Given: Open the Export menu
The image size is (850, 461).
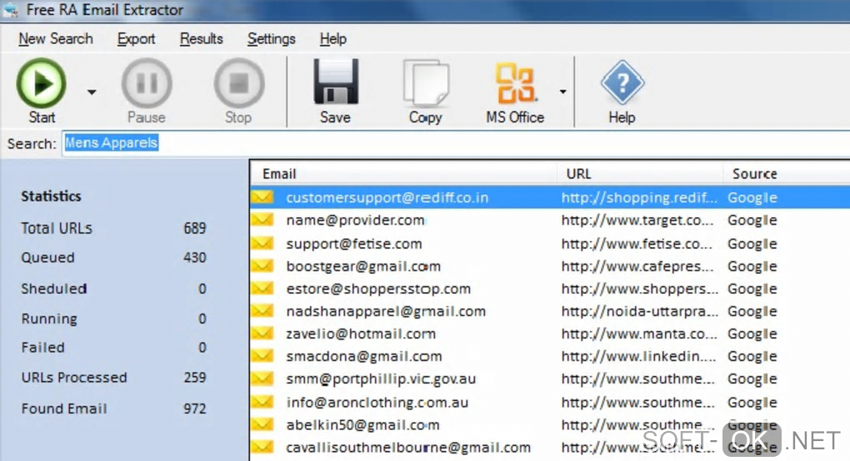Looking at the screenshot, I should pyautogui.click(x=136, y=39).
